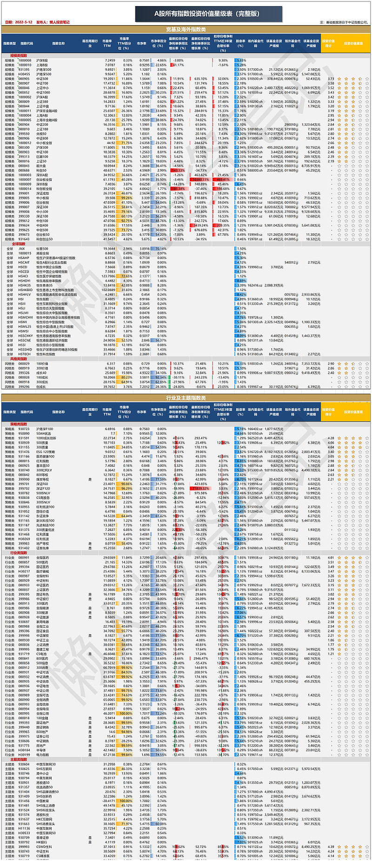Click PE value 19.3644 in 标普500 row

(110, 249)
